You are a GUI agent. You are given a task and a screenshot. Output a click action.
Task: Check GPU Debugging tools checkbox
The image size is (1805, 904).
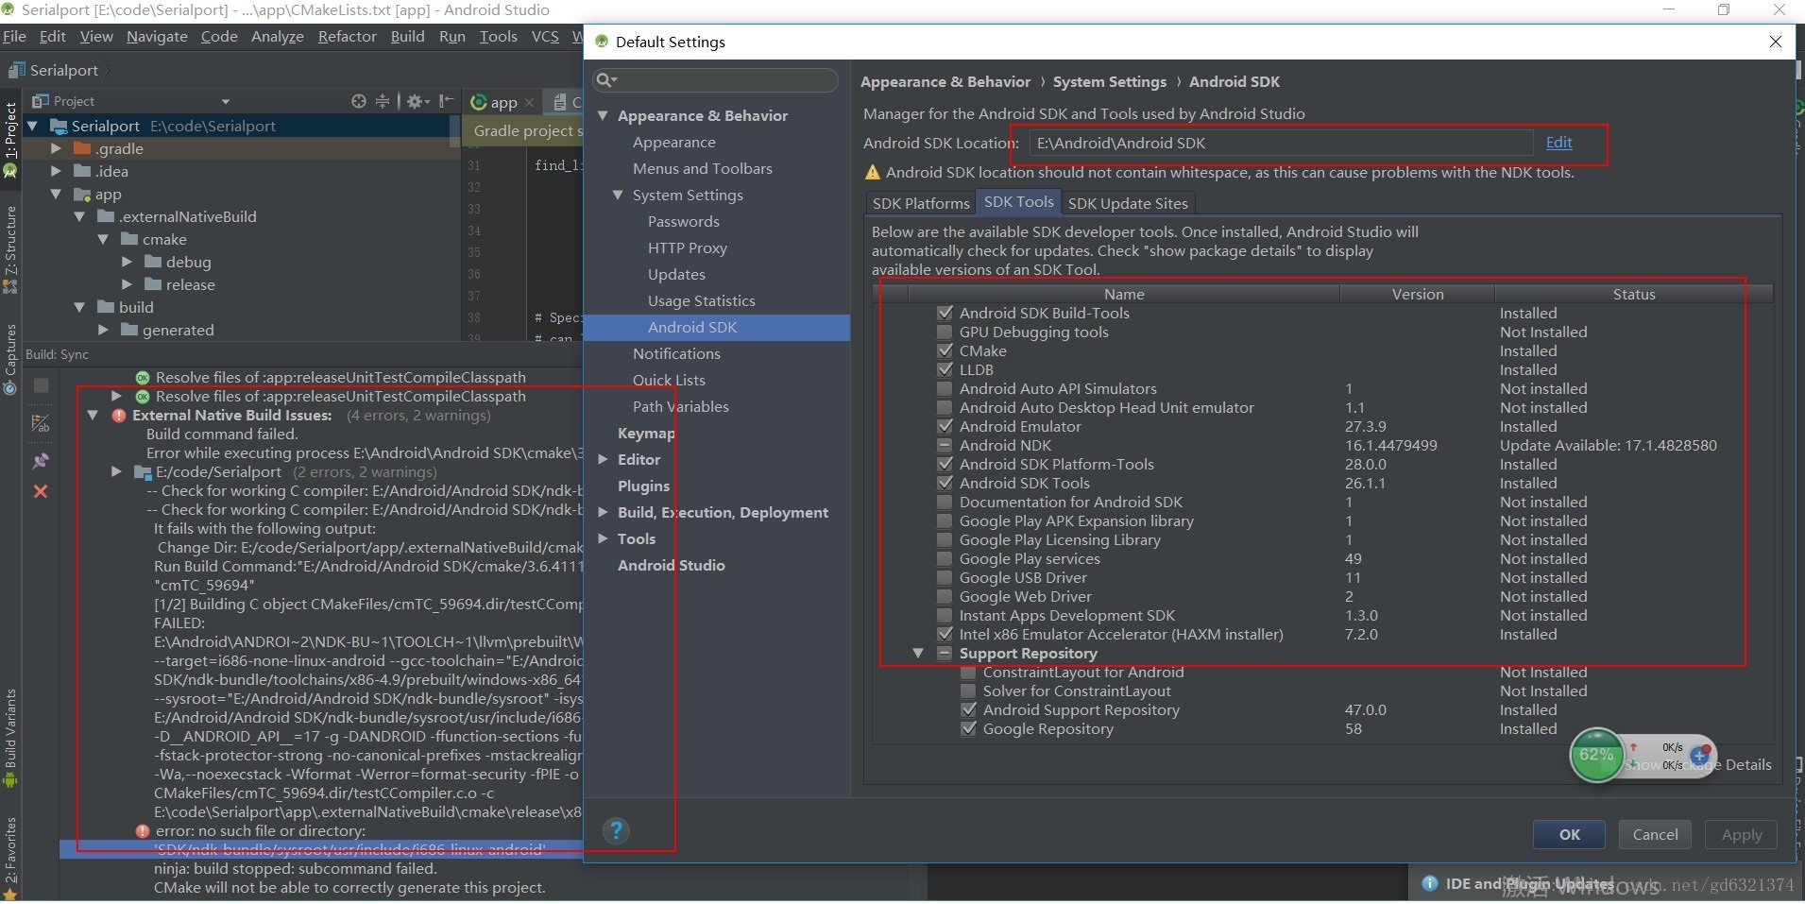coord(945,332)
